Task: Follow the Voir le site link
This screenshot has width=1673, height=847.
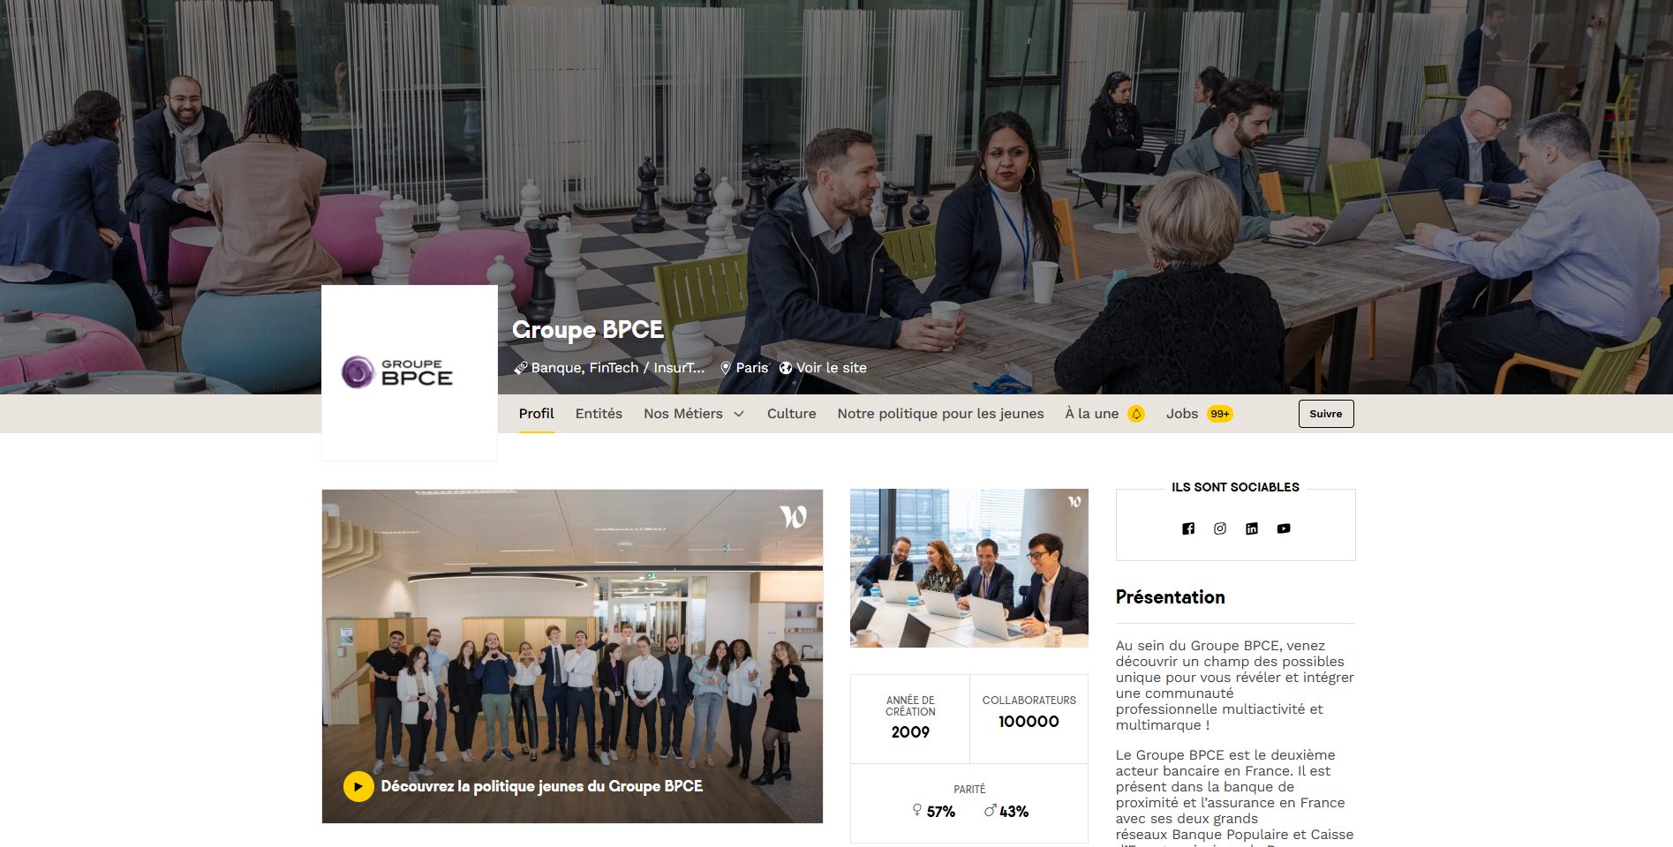Action: (x=831, y=368)
